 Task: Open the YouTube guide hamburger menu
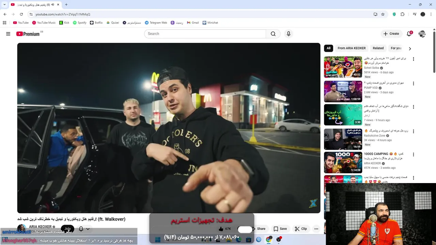coord(8,34)
